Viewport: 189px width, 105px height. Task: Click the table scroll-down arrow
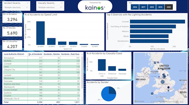[82, 100]
